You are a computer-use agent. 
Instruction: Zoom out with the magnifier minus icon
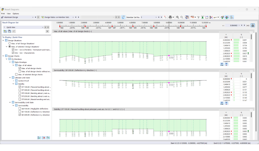[182, 17]
